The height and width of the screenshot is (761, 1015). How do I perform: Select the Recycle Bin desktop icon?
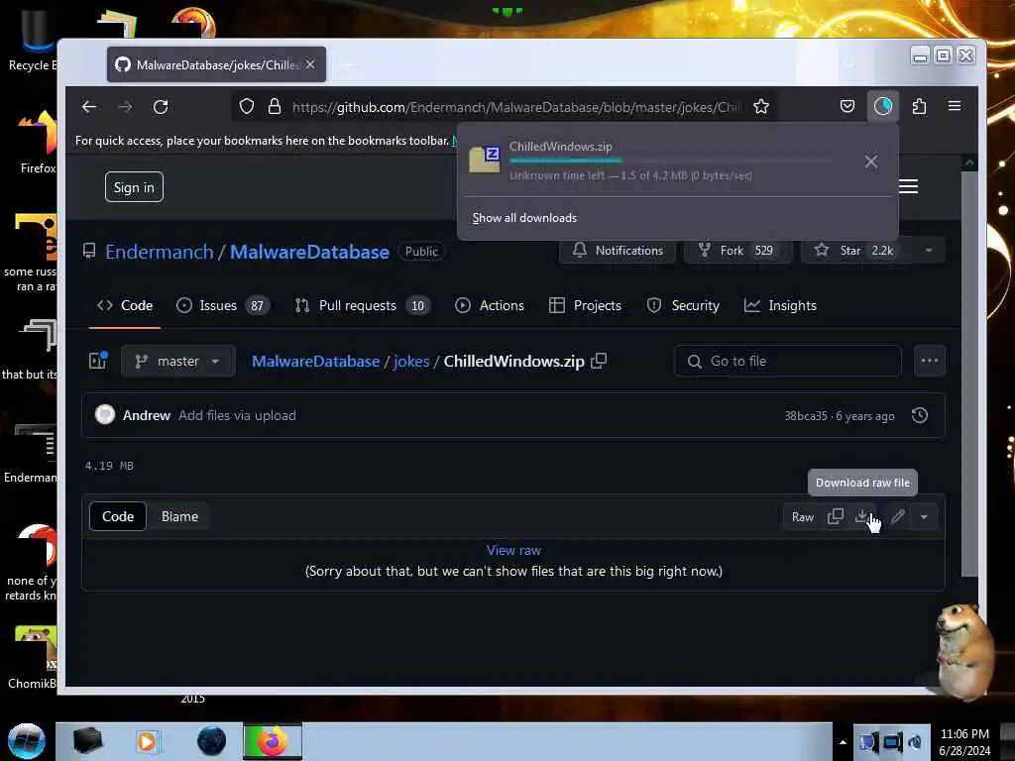tap(33, 40)
